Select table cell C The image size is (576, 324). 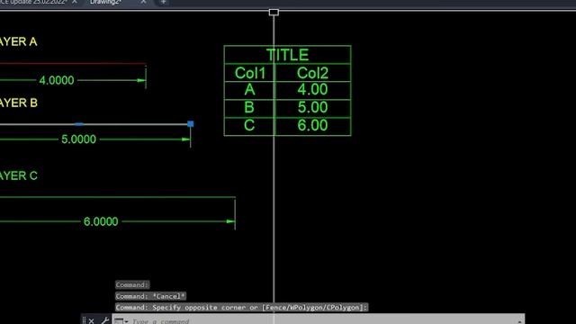[249, 126]
